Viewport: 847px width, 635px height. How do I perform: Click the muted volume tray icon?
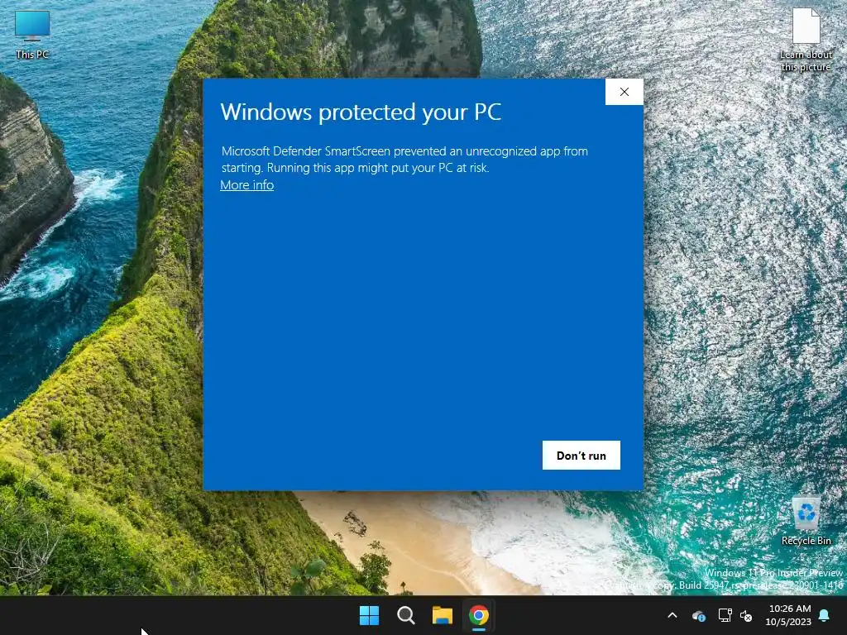pos(747,615)
